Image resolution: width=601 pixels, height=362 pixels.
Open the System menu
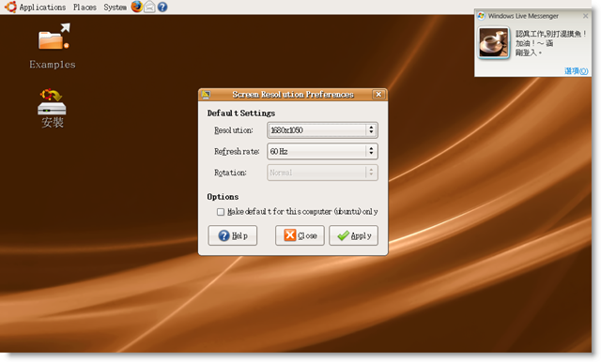(115, 8)
